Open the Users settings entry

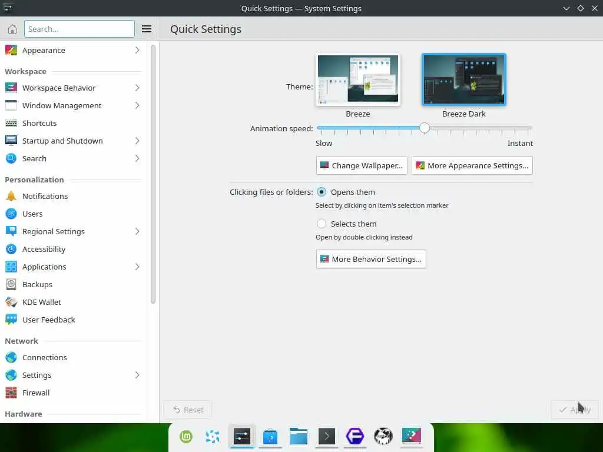tap(73, 214)
